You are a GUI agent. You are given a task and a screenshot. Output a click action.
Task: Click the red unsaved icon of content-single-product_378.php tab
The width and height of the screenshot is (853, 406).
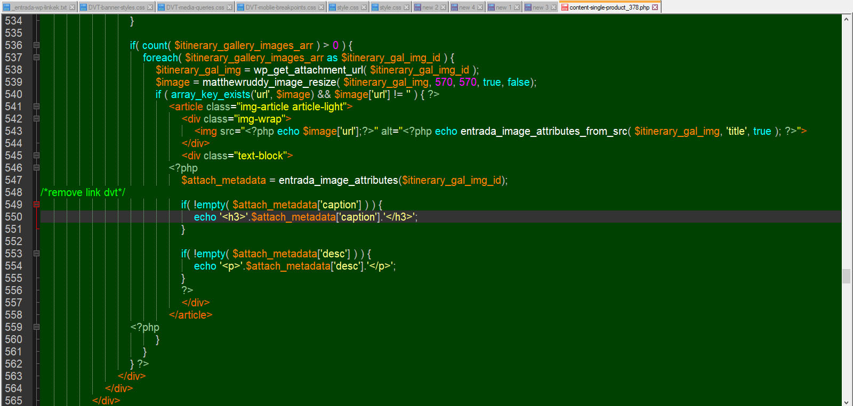565,7
